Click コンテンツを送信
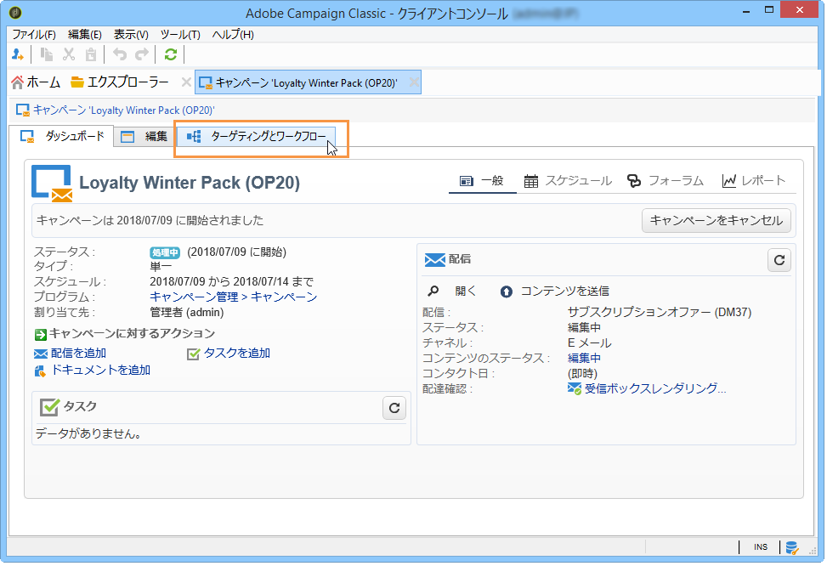Viewport: 827px width, 566px height. click(x=565, y=291)
